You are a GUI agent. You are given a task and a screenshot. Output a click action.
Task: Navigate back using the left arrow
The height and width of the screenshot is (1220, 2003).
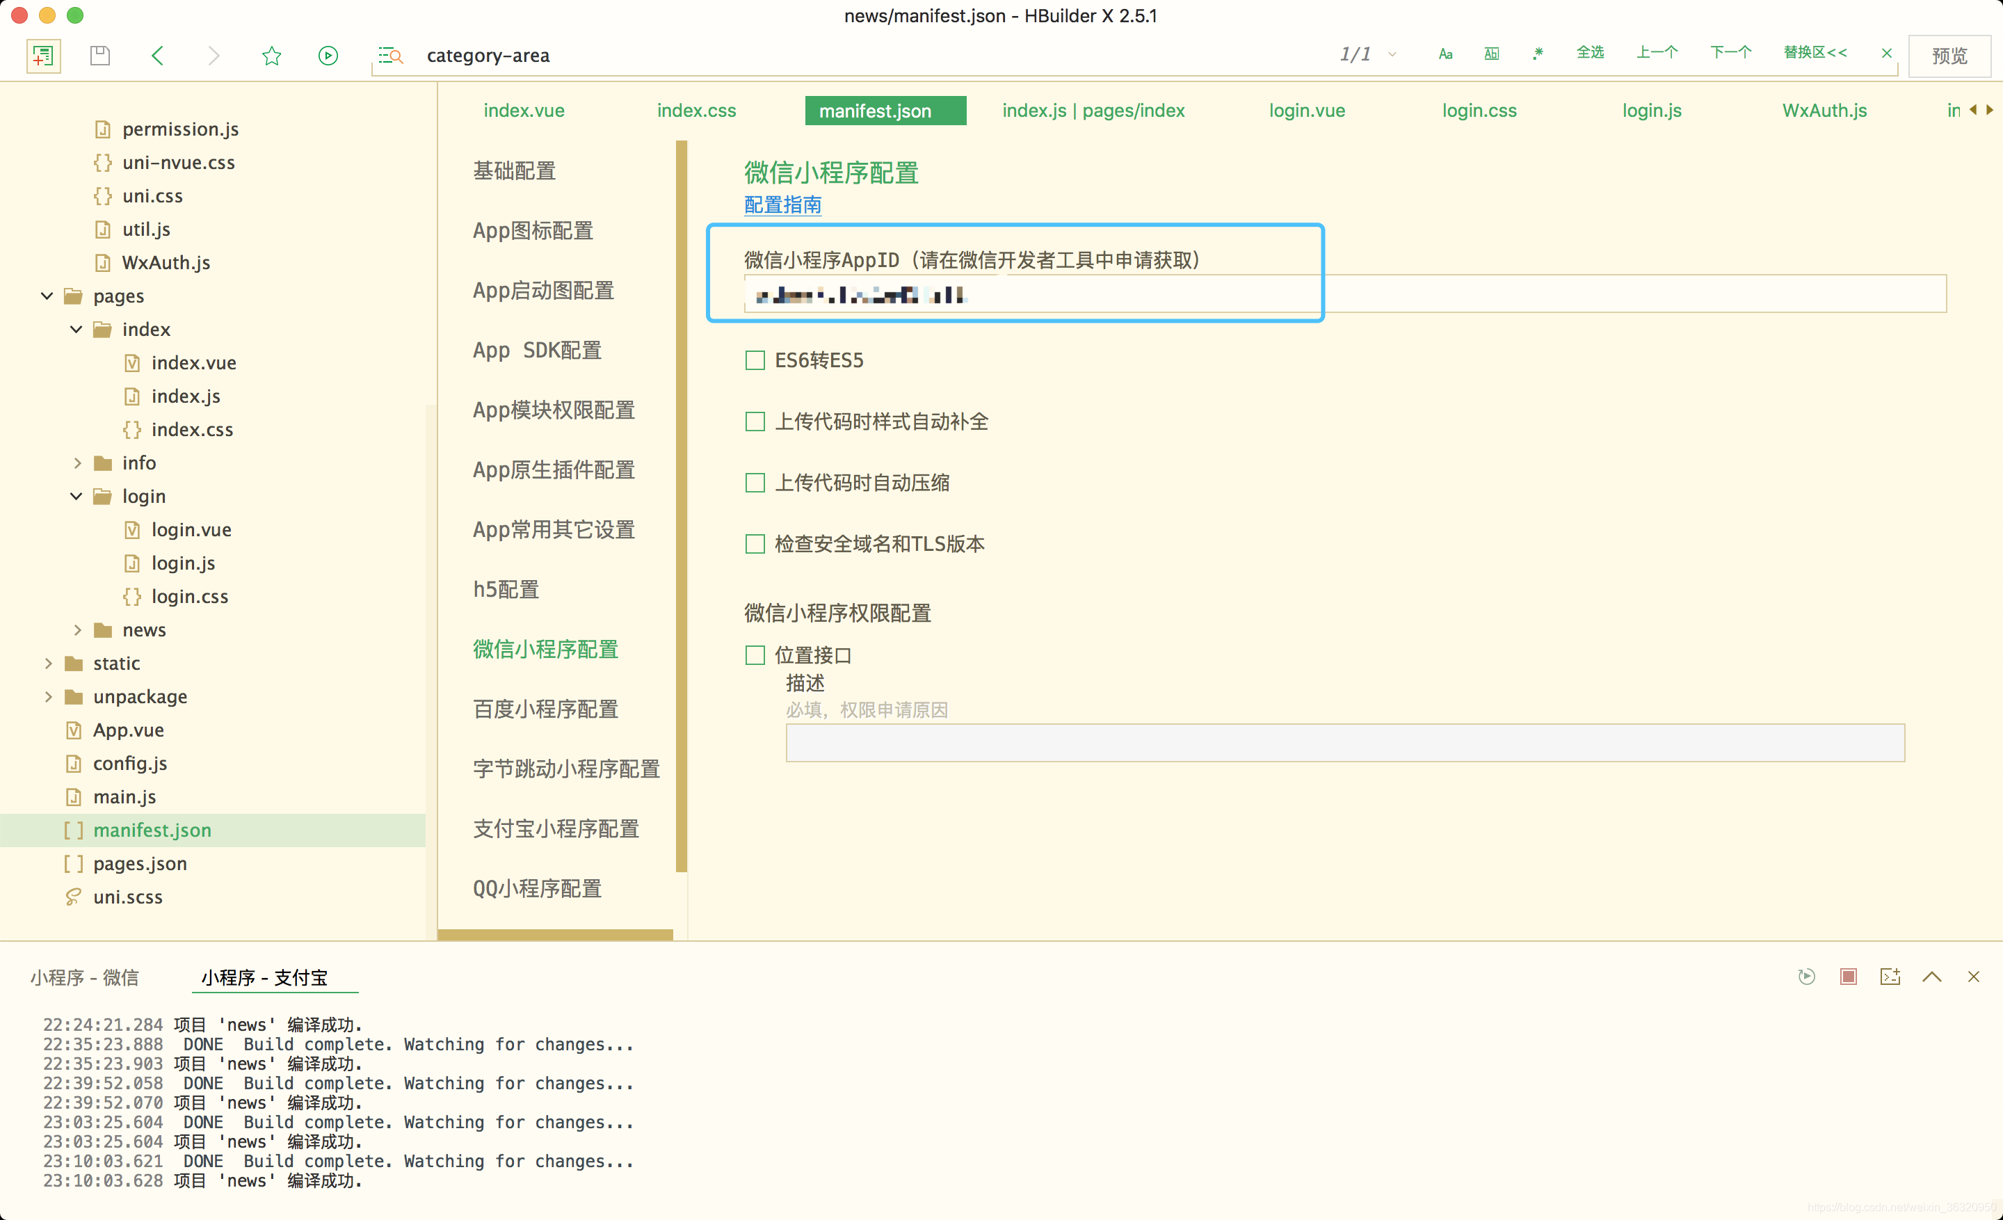pyautogui.click(x=158, y=55)
